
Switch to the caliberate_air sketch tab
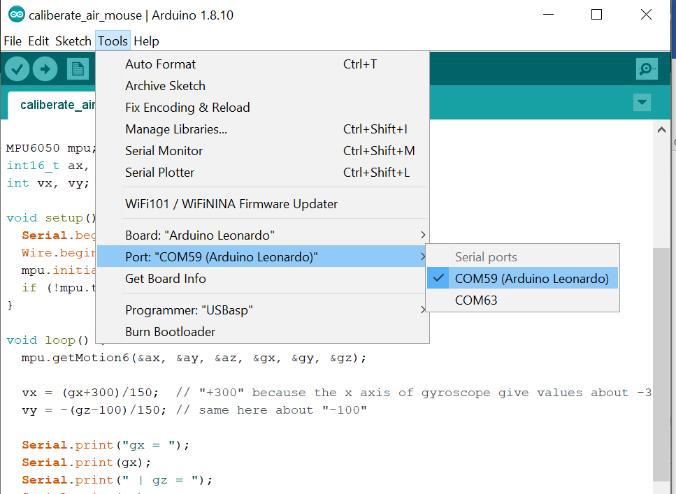(x=52, y=106)
